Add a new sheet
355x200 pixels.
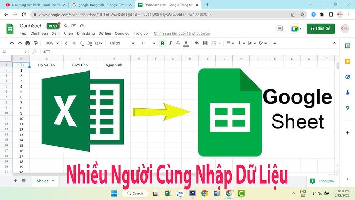16,181
